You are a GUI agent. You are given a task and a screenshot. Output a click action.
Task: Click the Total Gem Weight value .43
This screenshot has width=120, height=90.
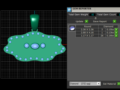[x=92, y=15]
